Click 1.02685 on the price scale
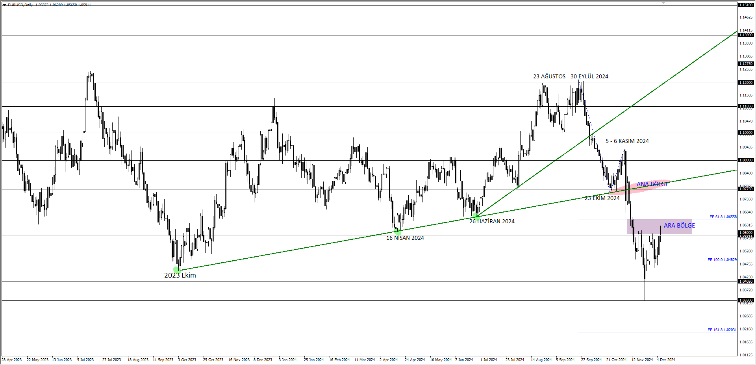756x365 pixels. tap(746, 316)
